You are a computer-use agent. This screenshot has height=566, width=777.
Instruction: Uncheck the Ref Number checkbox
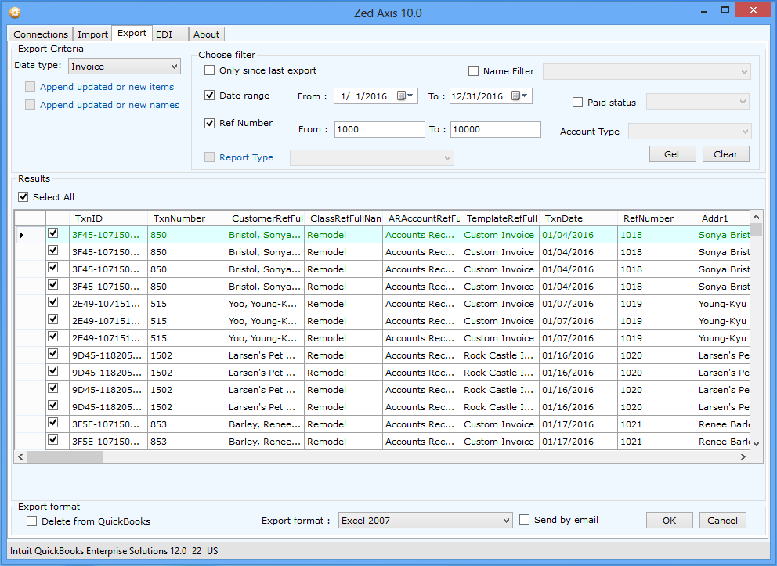coord(210,123)
